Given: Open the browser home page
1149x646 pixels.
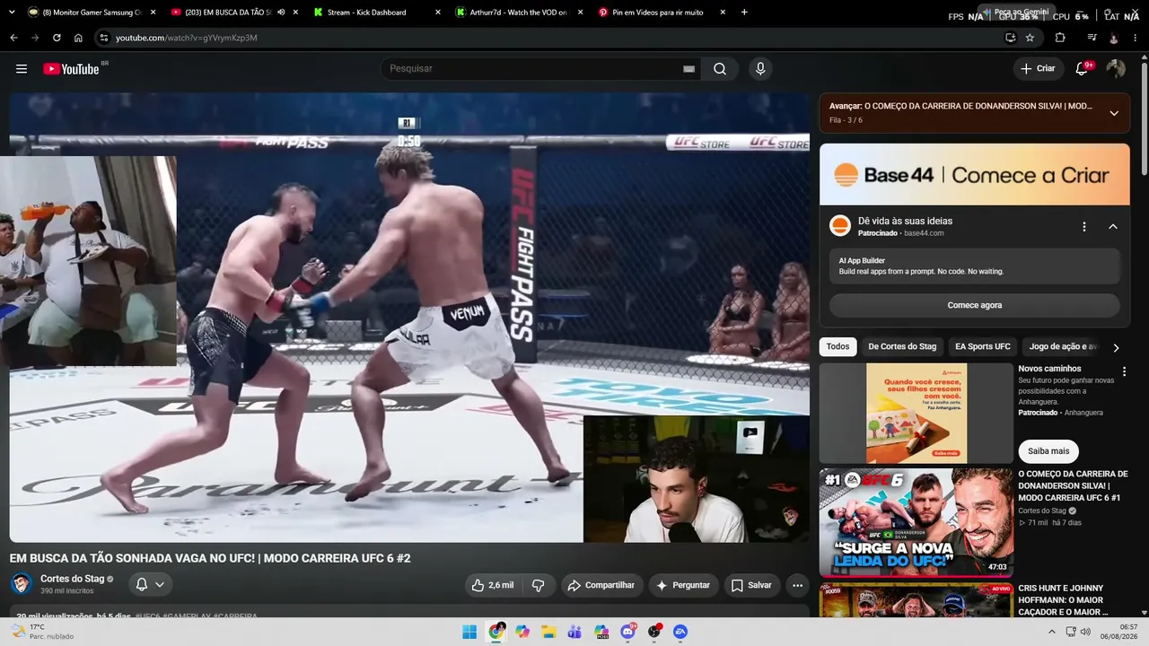Looking at the screenshot, I should (78, 38).
